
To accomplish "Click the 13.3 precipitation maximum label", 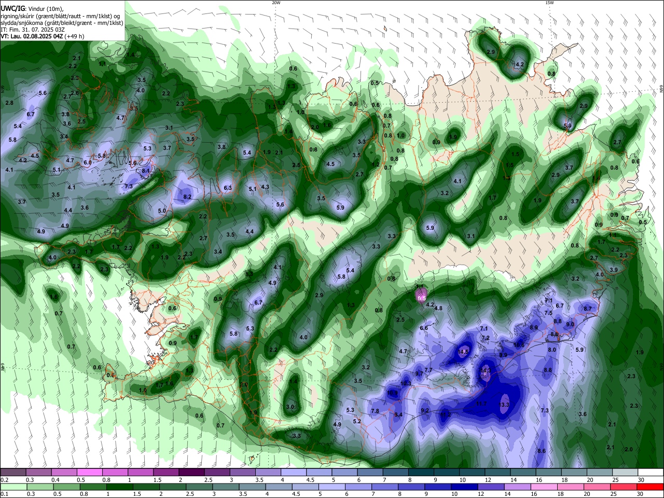I will 504,404.
